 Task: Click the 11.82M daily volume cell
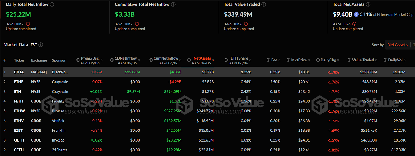pos(399,72)
